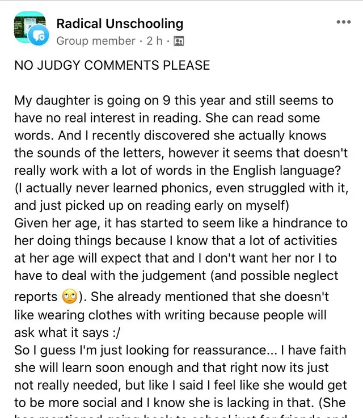Open the Radical Unschooling group name
The width and height of the screenshot is (363, 418).
[x=120, y=24]
